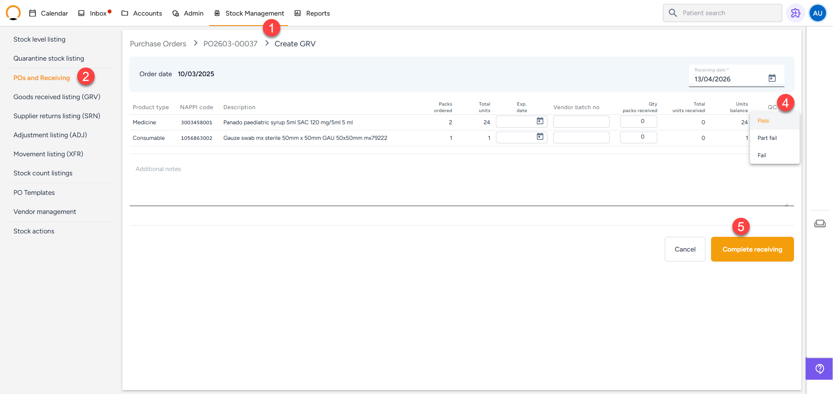Open the AI assistant icon
Viewport: 833px width, 394px height.
795,13
